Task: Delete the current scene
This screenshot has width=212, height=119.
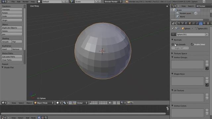Action: (99, 2)
